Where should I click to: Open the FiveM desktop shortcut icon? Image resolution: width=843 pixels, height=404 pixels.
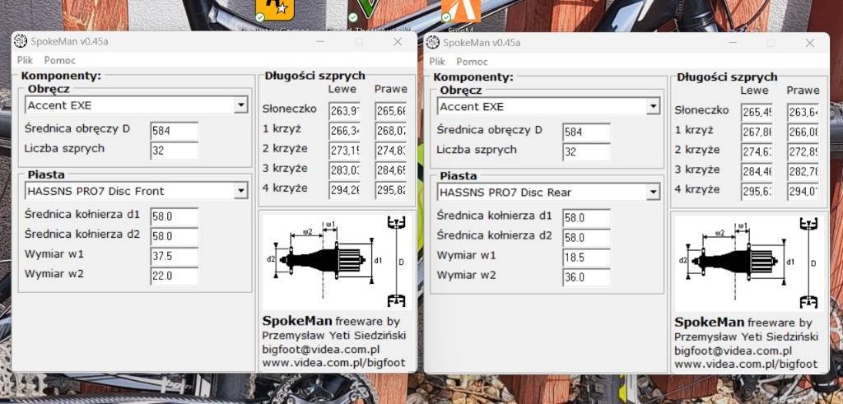461,13
